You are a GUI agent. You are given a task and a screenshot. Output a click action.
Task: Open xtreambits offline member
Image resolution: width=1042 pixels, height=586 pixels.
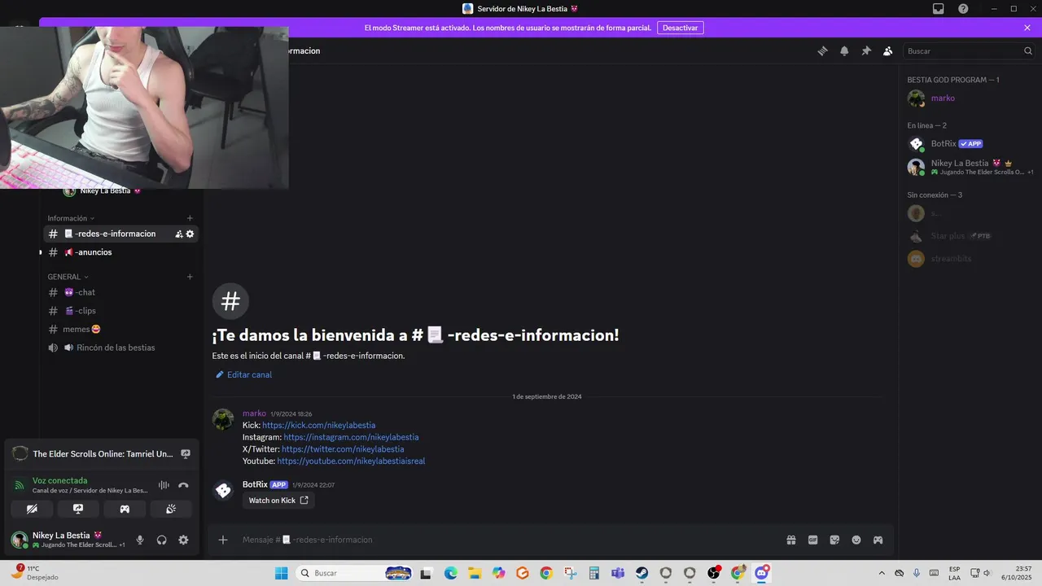(970, 259)
